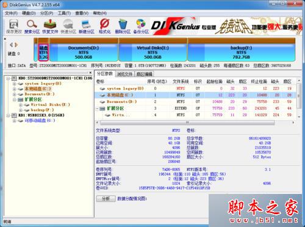Image resolution: width=305 pixels, height=227 pixels.
Task: Click the horizontal scrollbar in partition table
Action: 187,122
